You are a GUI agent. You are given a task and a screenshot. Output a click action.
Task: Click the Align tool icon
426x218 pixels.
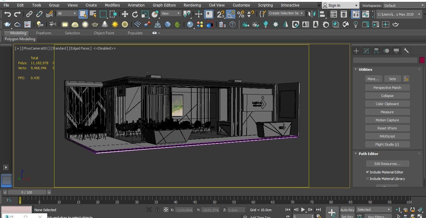tap(322, 14)
